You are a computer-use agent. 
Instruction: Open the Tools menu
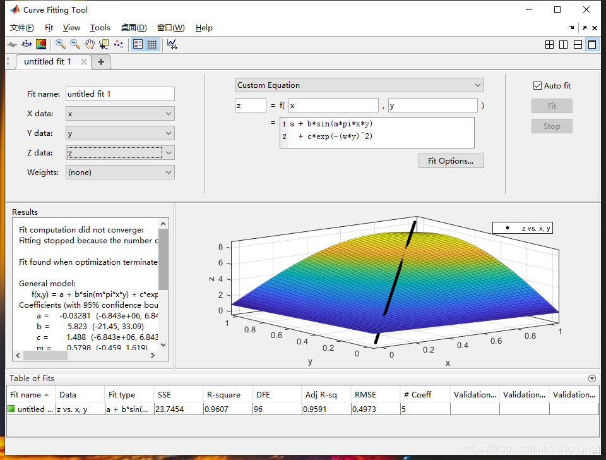pos(100,28)
